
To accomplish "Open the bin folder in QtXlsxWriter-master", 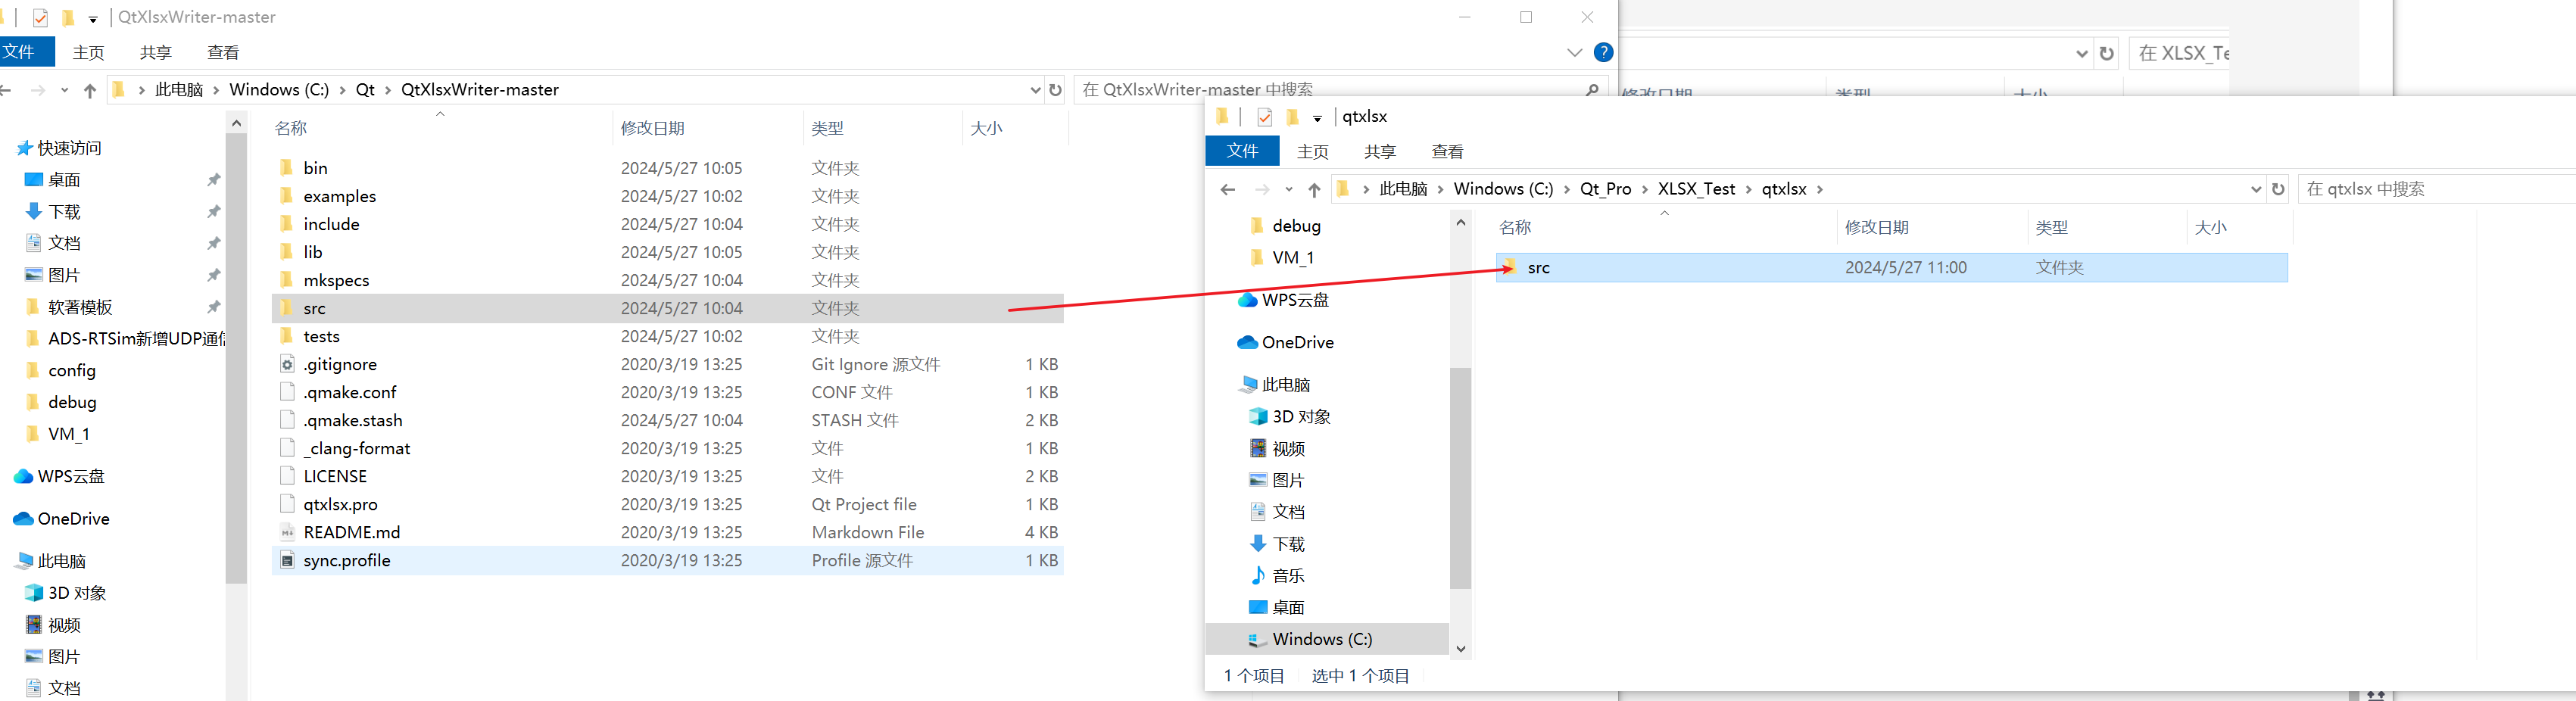I will 315,168.
